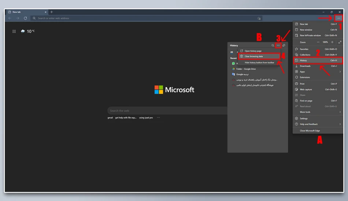Choose Clear browsing data
This screenshot has width=348, height=201.
(x=259, y=56)
